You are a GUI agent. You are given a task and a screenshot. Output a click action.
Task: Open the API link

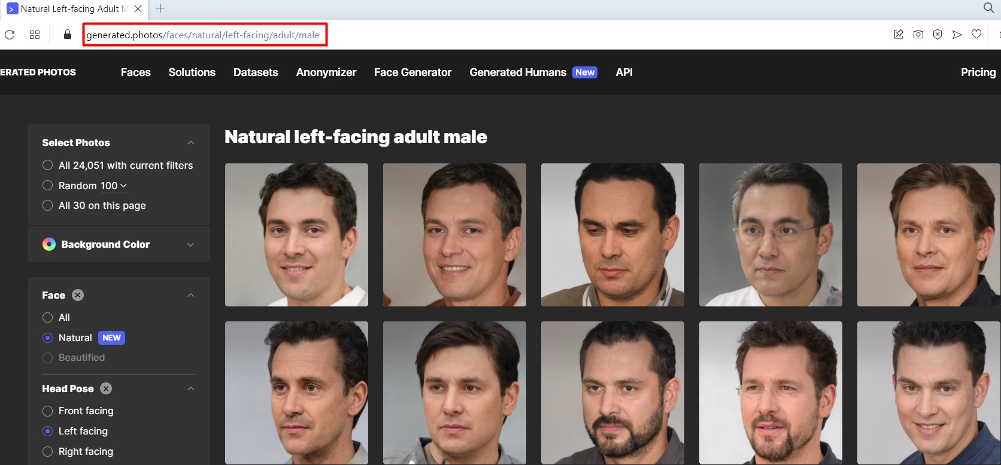624,72
